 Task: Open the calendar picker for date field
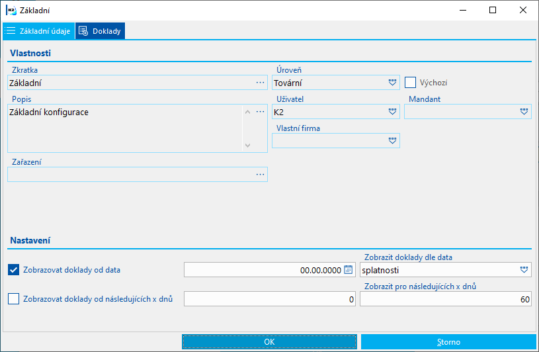pos(349,270)
